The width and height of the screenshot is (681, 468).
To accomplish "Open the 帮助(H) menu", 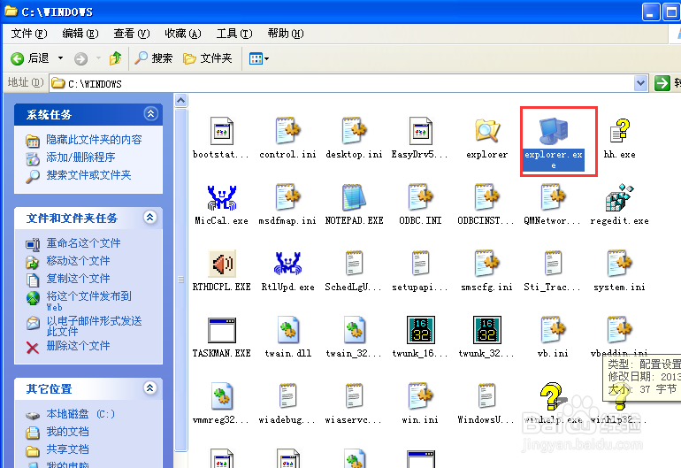I will (x=286, y=34).
